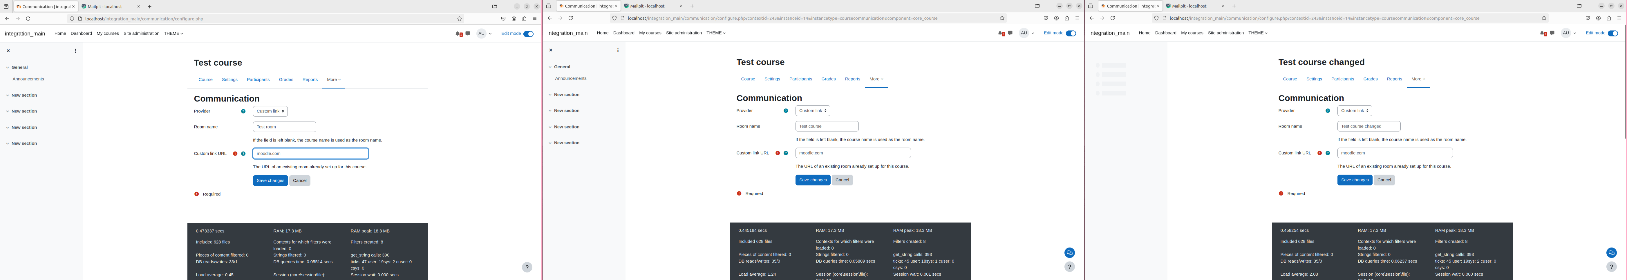Switch to Participants tab in right window
The height and width of the screenshot is (280, 1627).
point(1342,79)
